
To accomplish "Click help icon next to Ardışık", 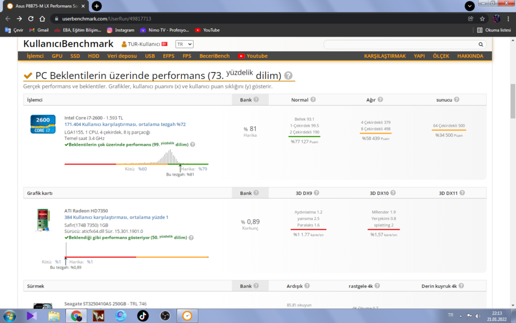I will click(x=307, y=286).
